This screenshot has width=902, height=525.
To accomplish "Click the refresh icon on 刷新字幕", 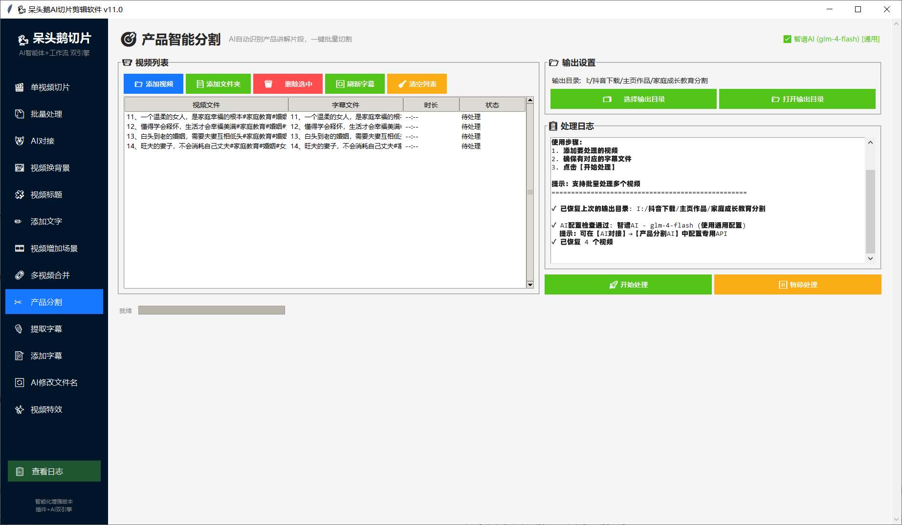I will point(340,84).
